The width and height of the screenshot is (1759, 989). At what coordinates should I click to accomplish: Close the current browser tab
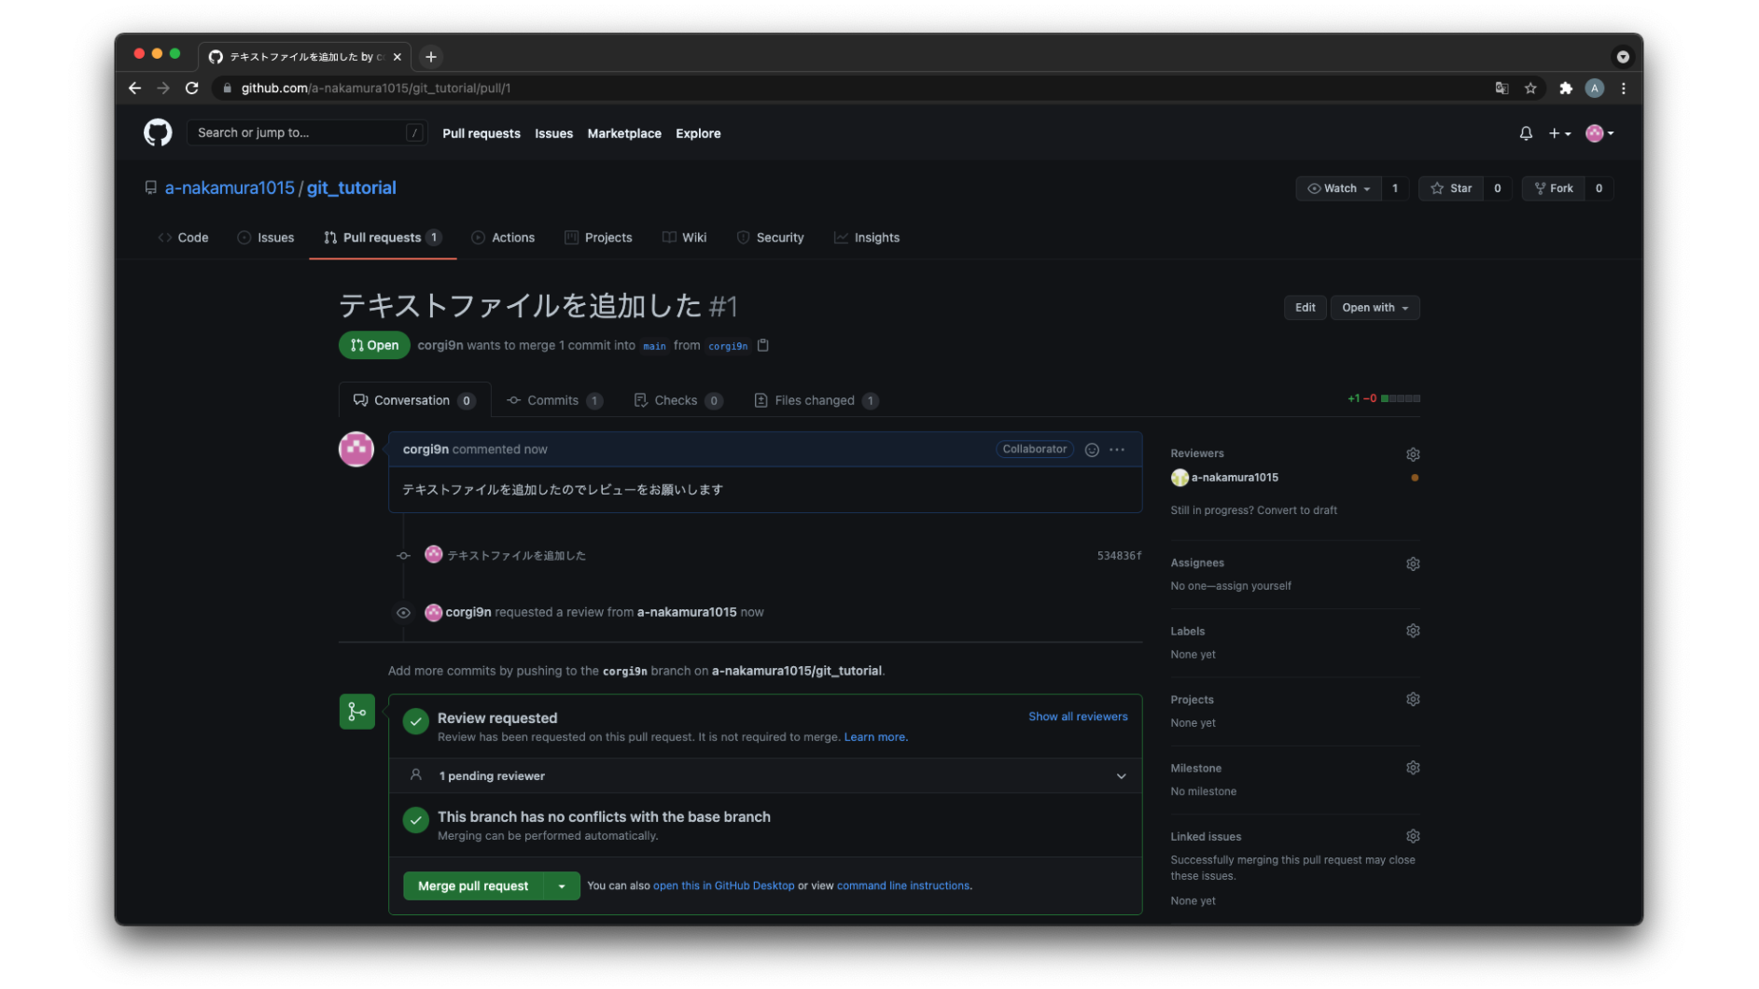398,57
